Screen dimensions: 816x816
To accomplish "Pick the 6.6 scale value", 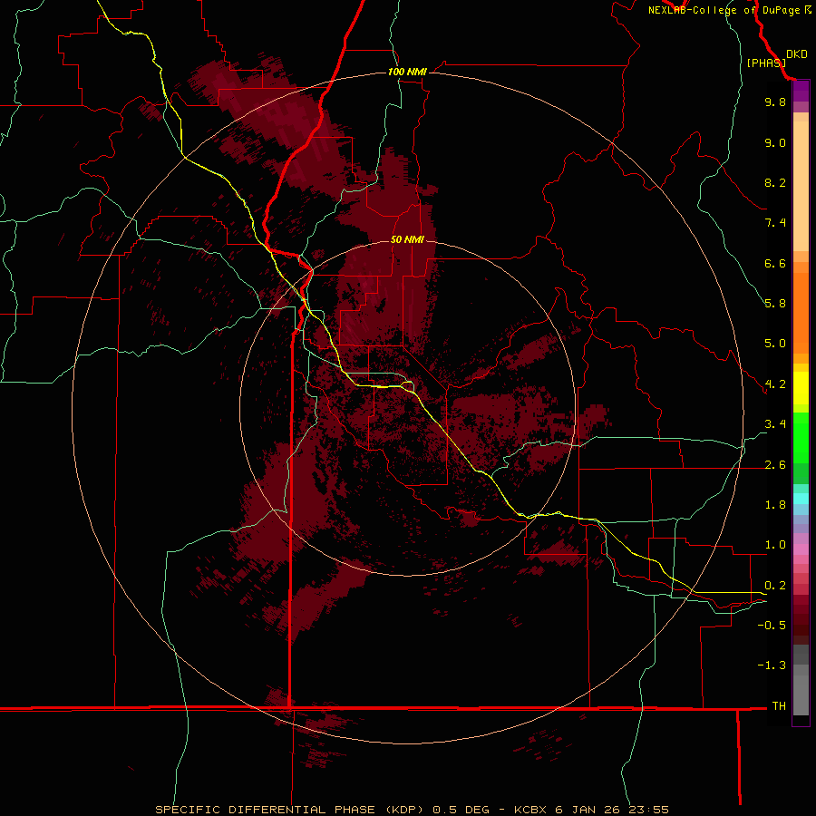I will [775, 263].
